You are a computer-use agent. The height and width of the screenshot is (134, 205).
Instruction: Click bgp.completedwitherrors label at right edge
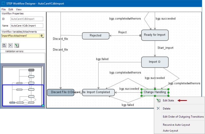[x=184, y=83]
